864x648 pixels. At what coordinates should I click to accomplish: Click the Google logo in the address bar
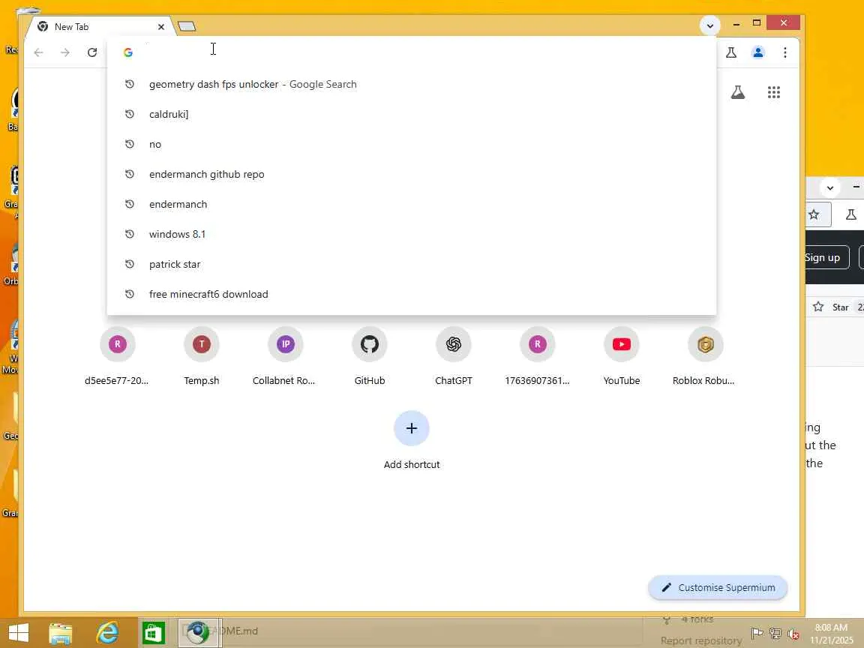(x=127, y=52)
